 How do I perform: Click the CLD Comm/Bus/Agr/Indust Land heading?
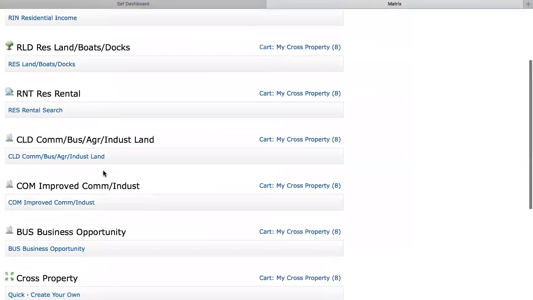[85, 140]
